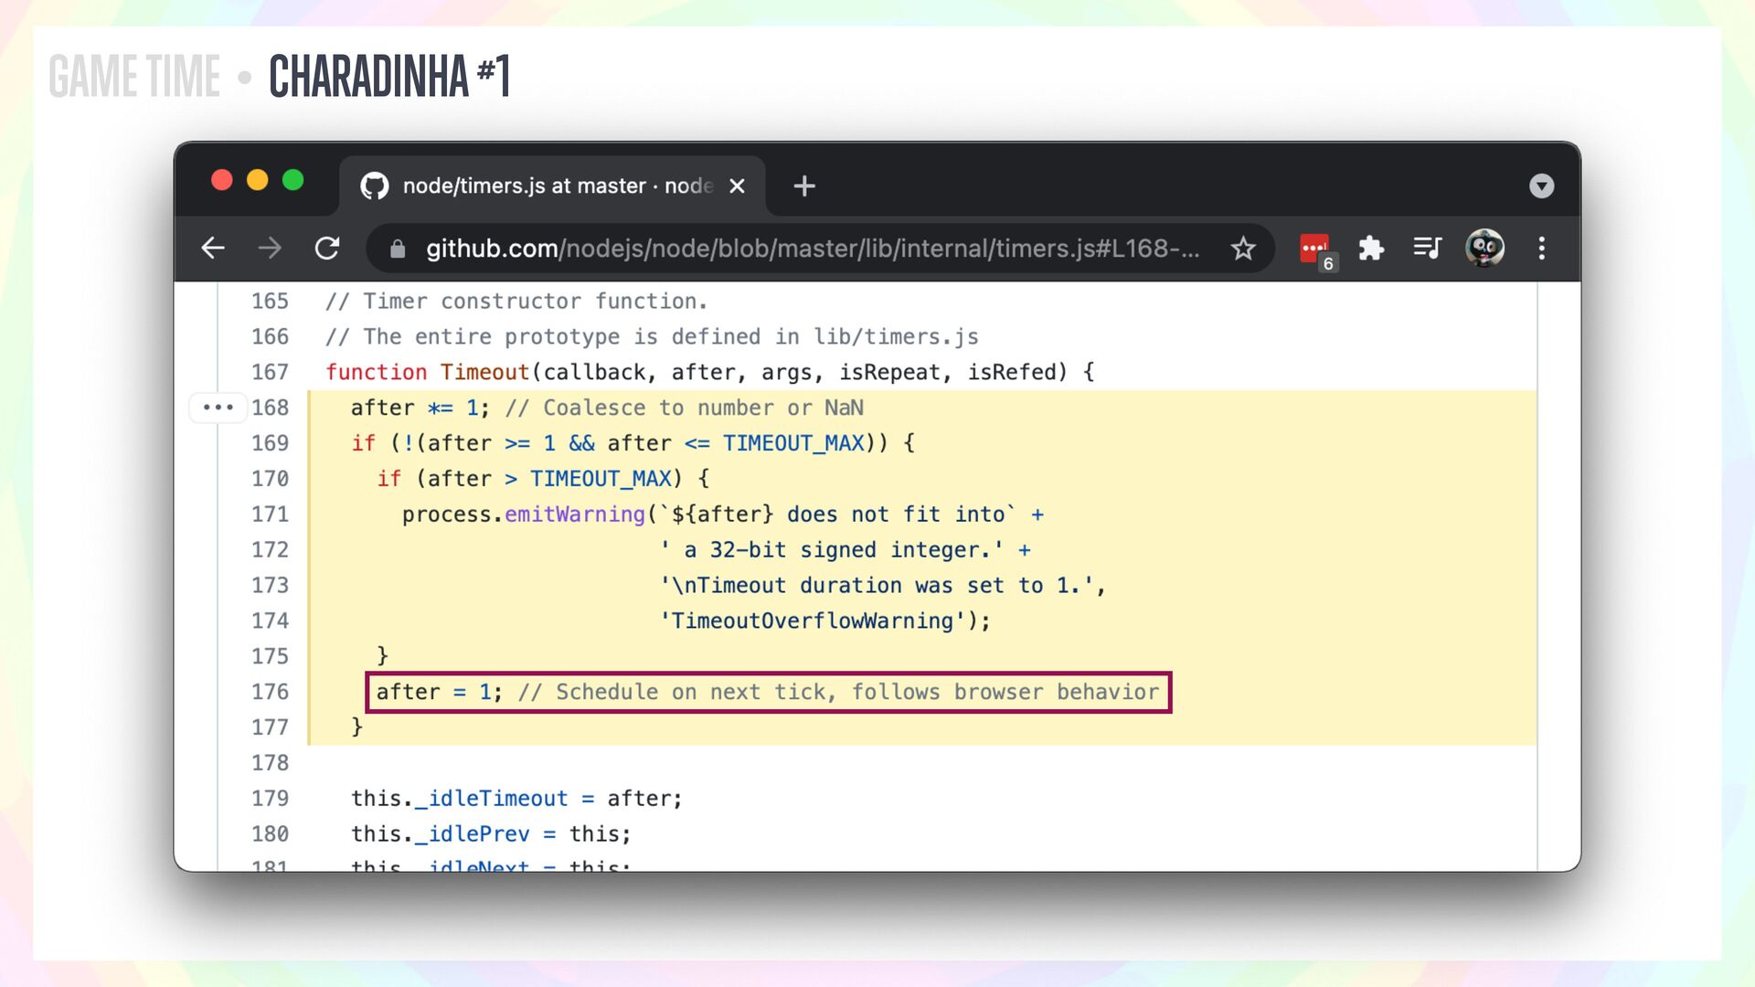This screenshot has width=1755, height=987.
Task: Click the macOS red close button
Action: coord(222,180)
